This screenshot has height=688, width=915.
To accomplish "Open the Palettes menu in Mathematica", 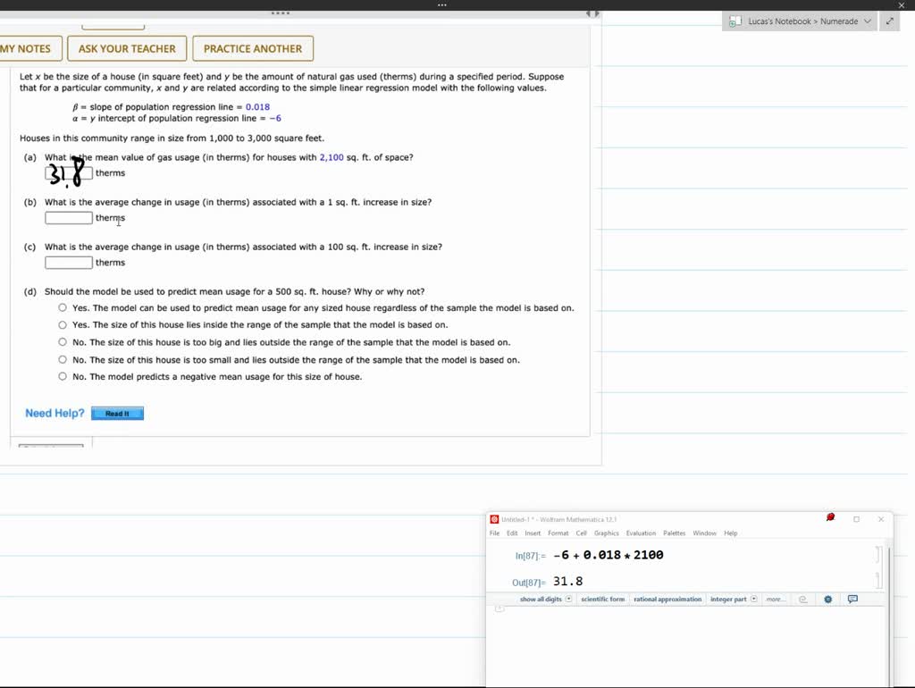I will (x=674, y=533).
